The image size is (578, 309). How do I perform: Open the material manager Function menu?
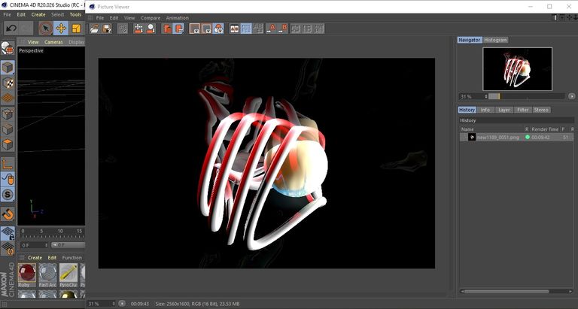coord(72,257)
